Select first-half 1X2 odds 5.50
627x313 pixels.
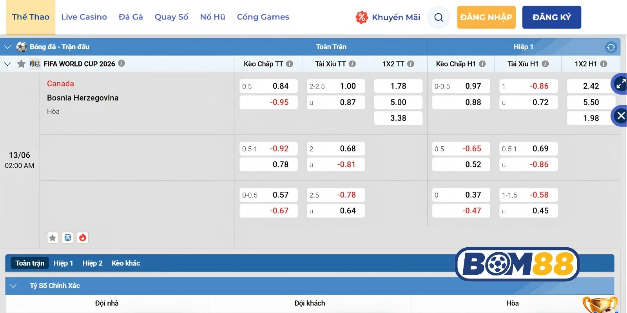point(591,103)
